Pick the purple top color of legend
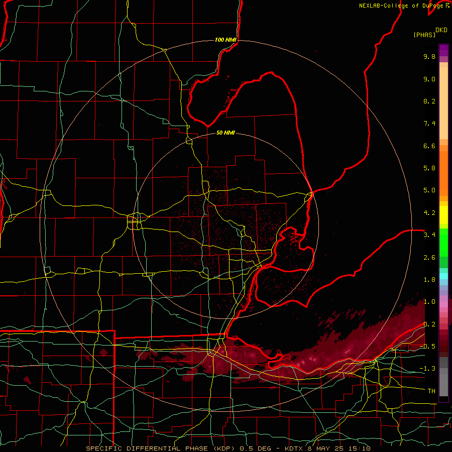The width and height of the screenshot is (452, 452). (443, 50)
